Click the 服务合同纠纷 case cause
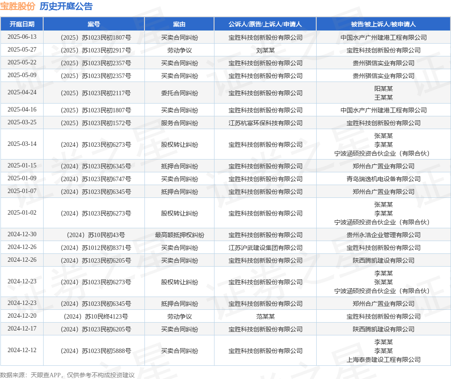 pos(180,123)
